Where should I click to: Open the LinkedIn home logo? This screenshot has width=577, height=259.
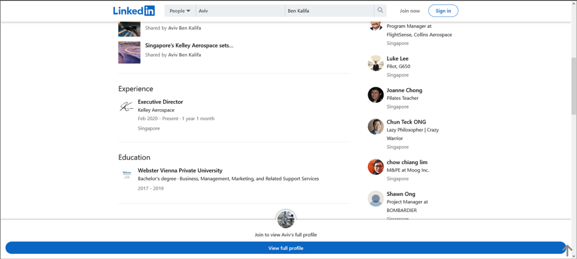[134, 11]
